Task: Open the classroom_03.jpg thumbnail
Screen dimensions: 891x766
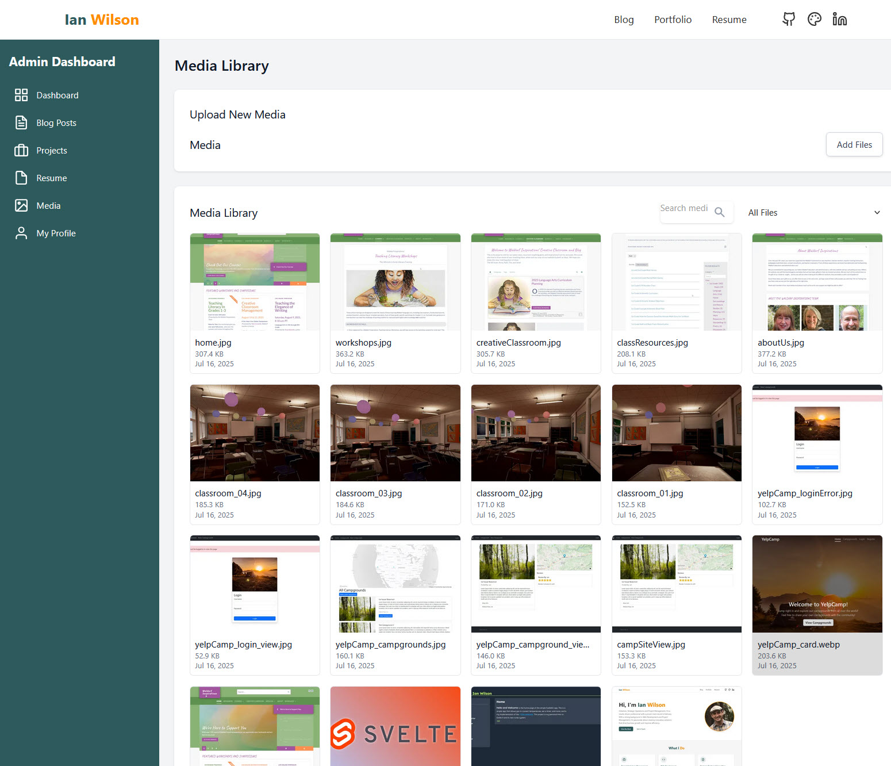Action: 395,433
